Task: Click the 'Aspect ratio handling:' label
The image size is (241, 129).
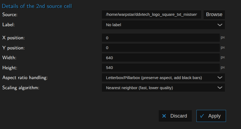Action: pyautogui.click(x=25, y=78)
